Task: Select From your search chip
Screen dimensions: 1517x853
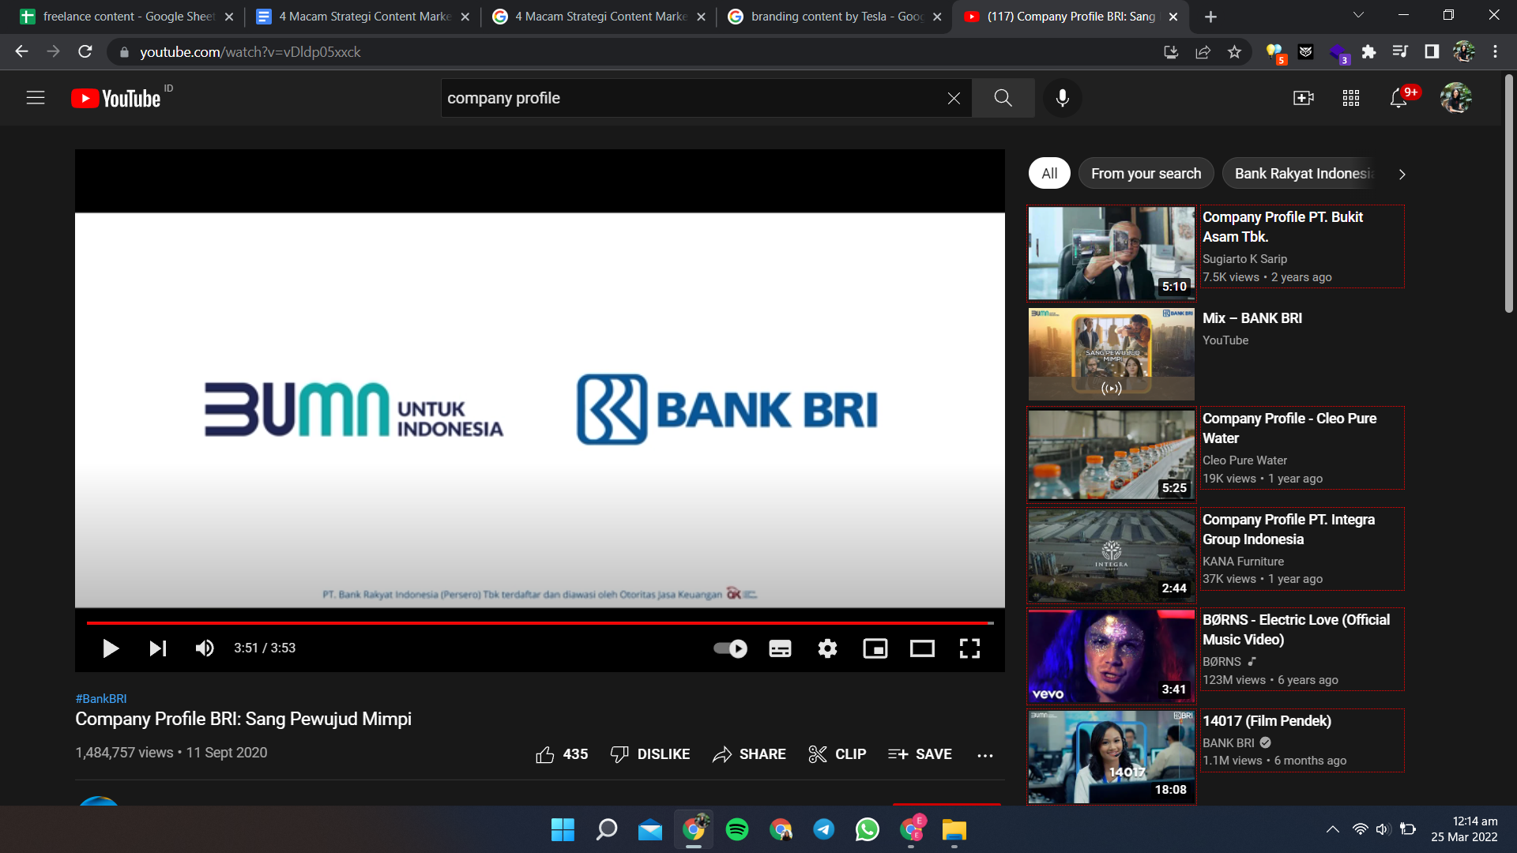Action: [x=1146, y=174]
